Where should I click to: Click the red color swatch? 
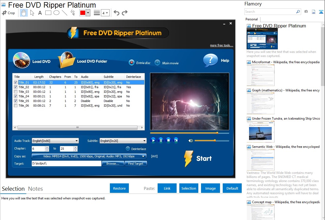pos(83,13)
